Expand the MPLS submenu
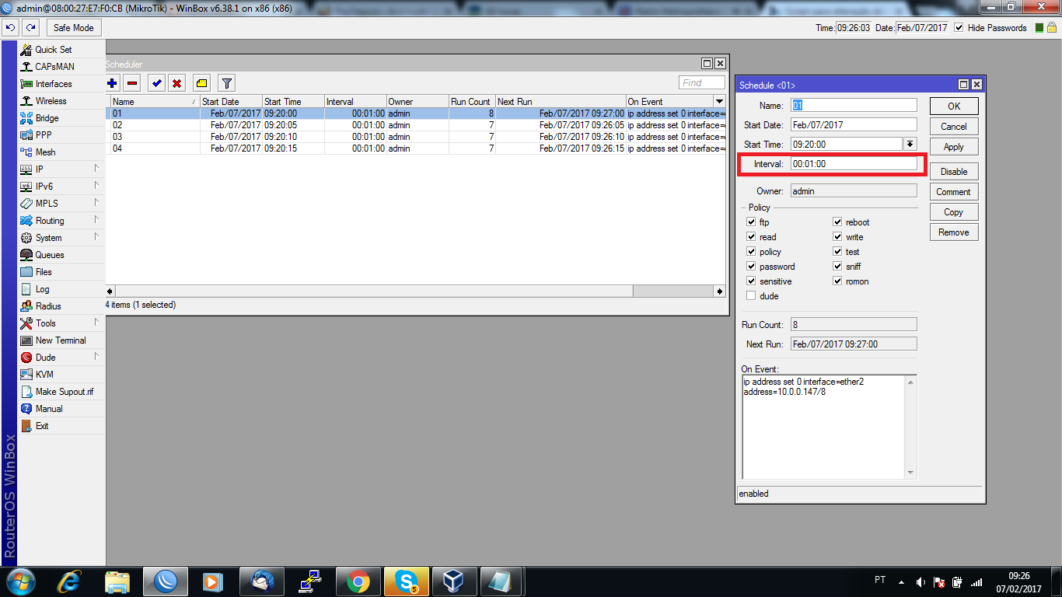This screenshot has height=597, width=1062. (61, 204)
